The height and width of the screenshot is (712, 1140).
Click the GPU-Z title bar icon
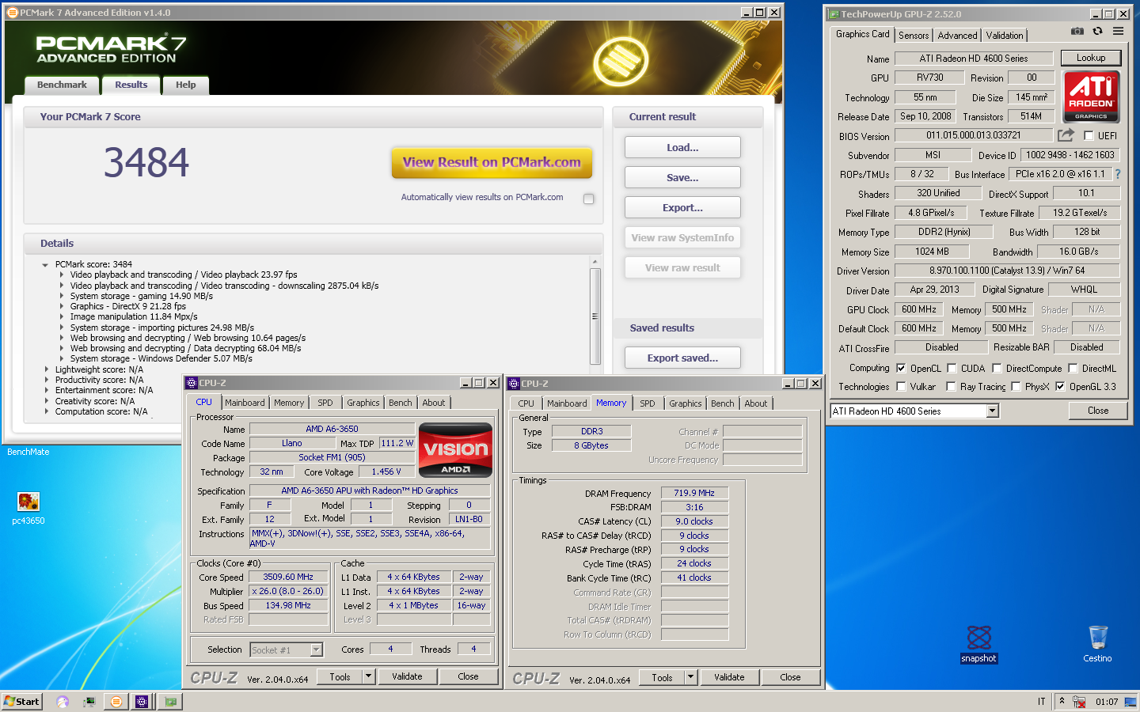coord(834,13)
